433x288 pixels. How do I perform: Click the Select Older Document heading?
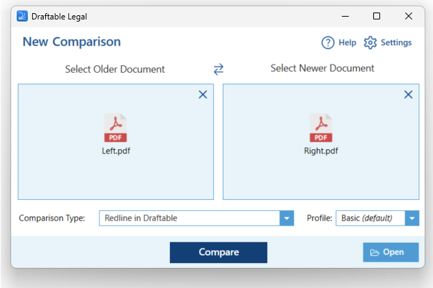coord(115,69)
